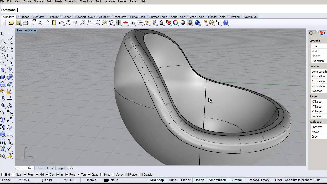This screenshot has width=327, height=184.
Task: Switch to the Top viewport tab
Action: (x=40, y=168)
